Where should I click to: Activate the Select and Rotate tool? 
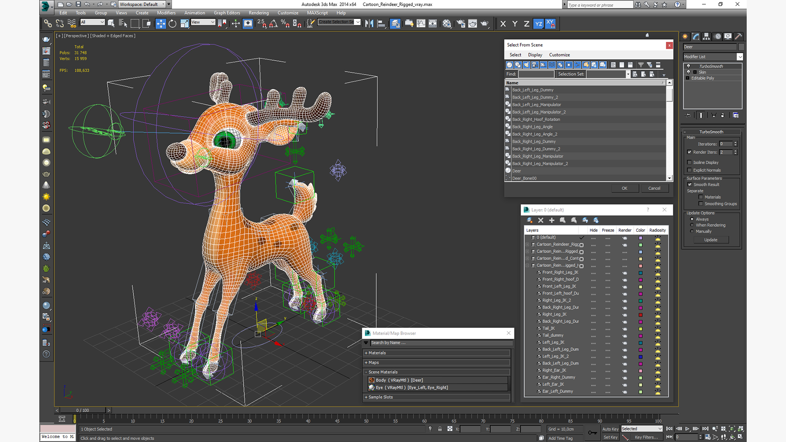tap(172, 24)
